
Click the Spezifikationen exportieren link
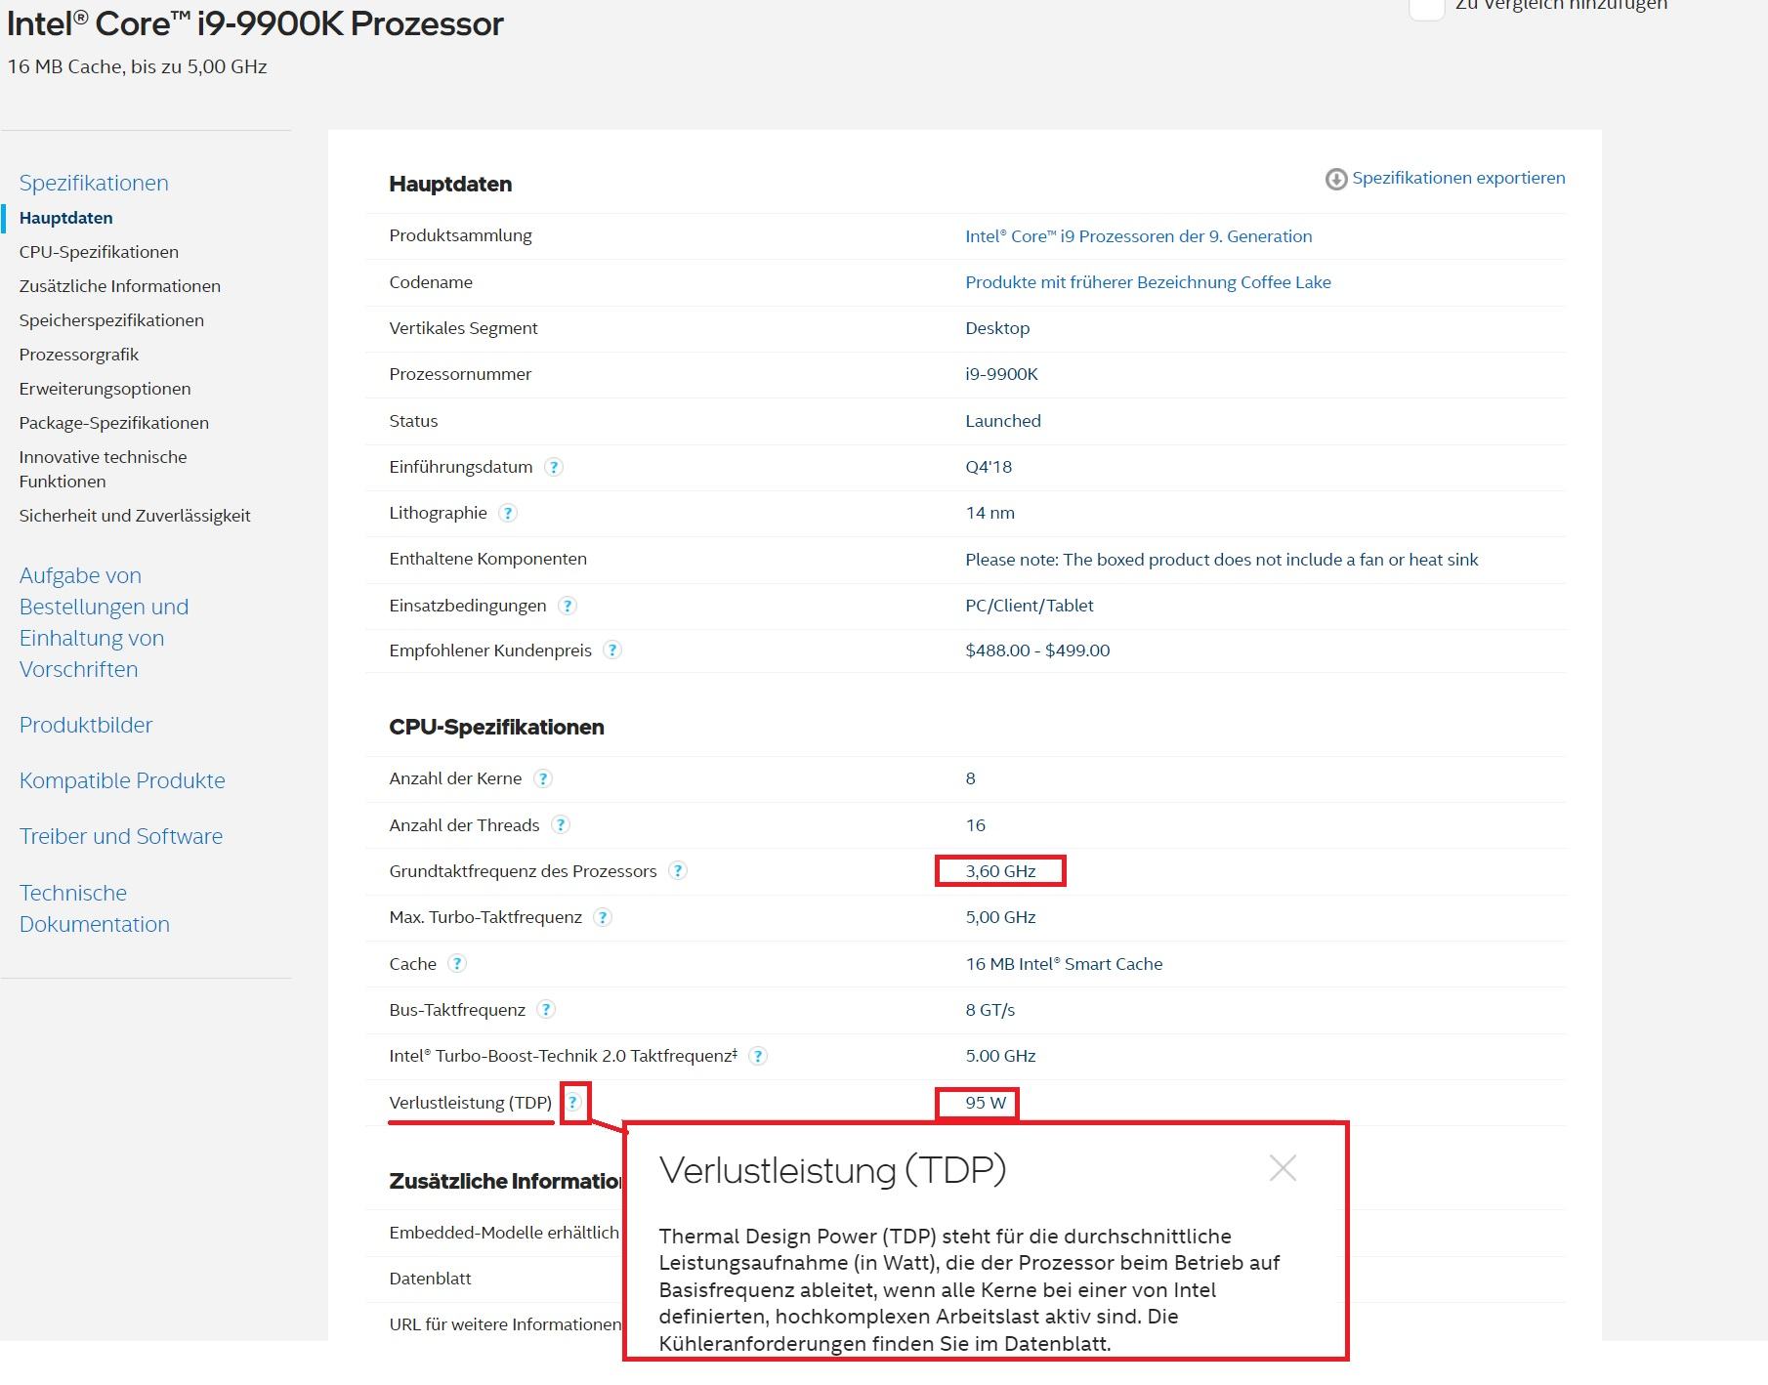tap(1458, 178)
